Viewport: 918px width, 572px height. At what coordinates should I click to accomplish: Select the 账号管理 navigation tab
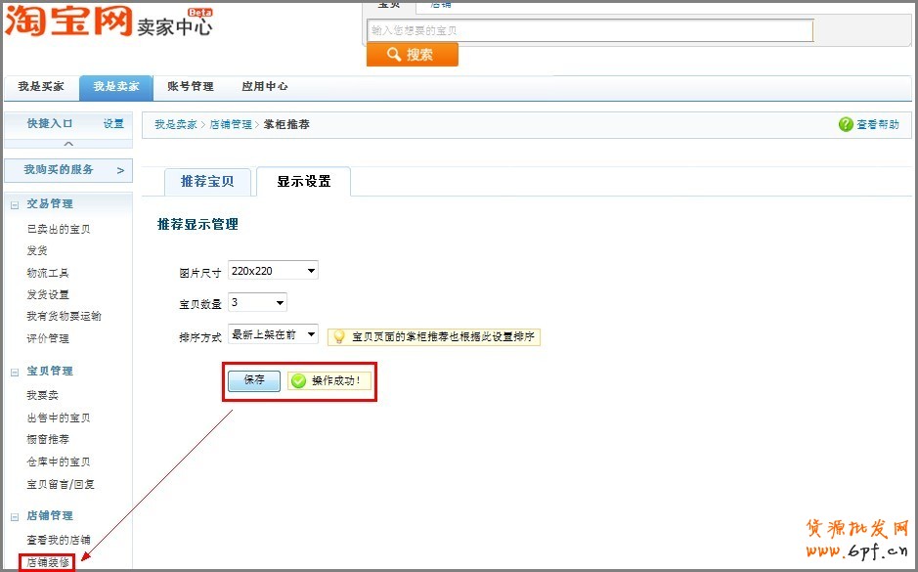pos(190,87)
